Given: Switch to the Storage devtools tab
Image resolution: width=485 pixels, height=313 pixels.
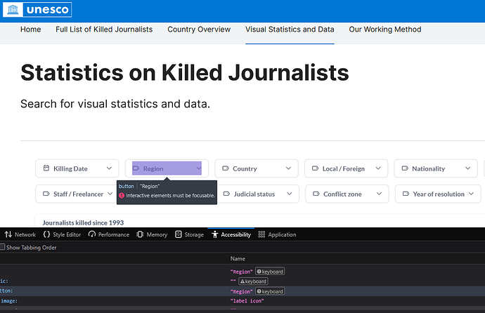Looking at the screenshot, I should (189, 234).
